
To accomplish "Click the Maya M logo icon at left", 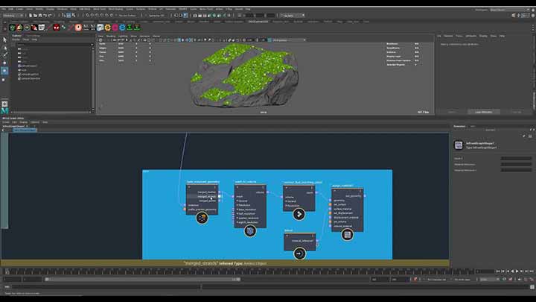I will 4,111.
